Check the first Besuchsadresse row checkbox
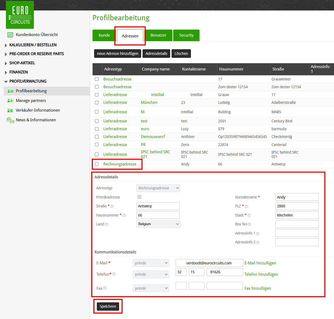334x319 pixels. [97, 79]
